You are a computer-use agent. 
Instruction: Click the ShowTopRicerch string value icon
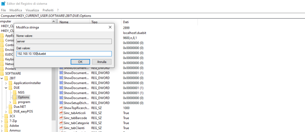point(61,108)
